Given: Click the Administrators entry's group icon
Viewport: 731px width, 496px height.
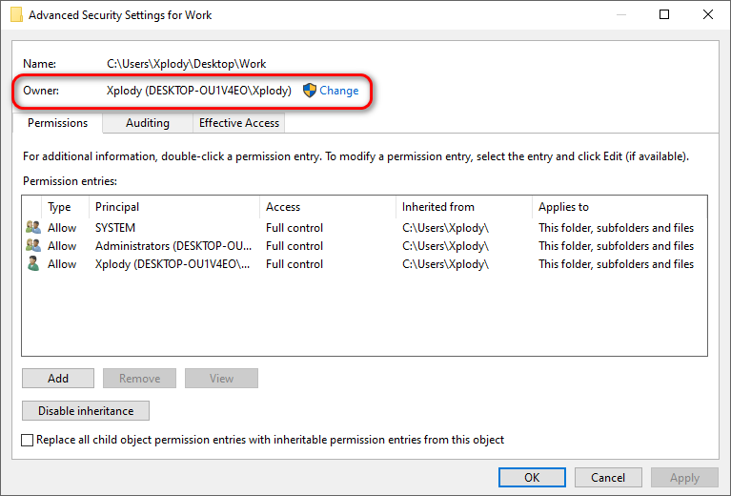Looking at the screenshot, I should (33, 246).
